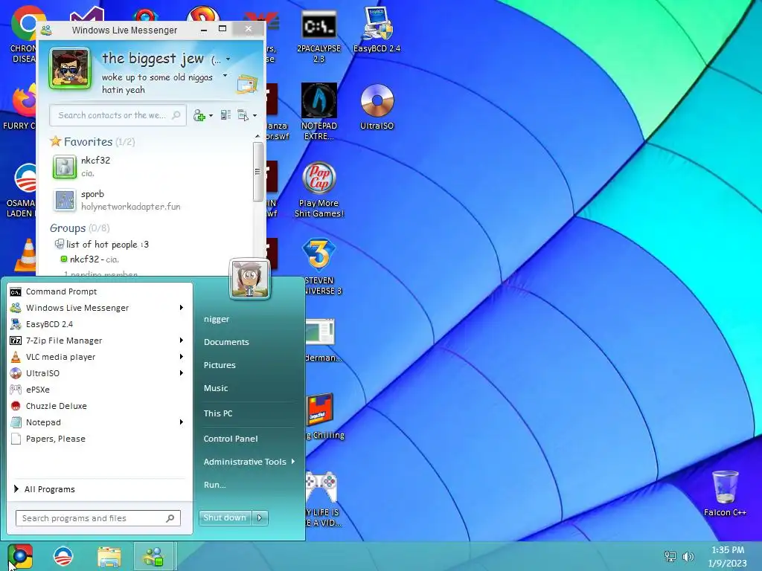Open the NOTEPAD EXTRE... desktop icon
This screenshot has width=762, height=571.
318,112
